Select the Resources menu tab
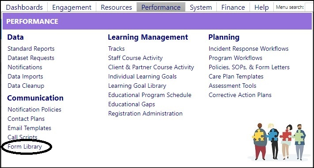The image size is (314, 168). pyautogui.click(x=116, y=7)
